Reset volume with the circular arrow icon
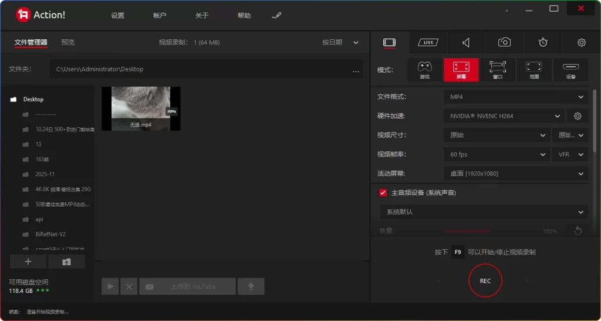The width and height of the screenshot is (601, 321). [578, 231]
